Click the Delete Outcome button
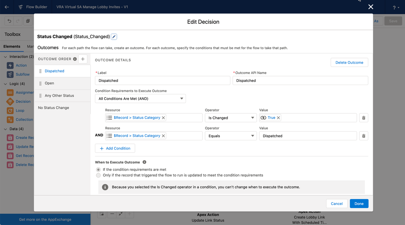Screen dimensions: 405x225 (349, 62)
